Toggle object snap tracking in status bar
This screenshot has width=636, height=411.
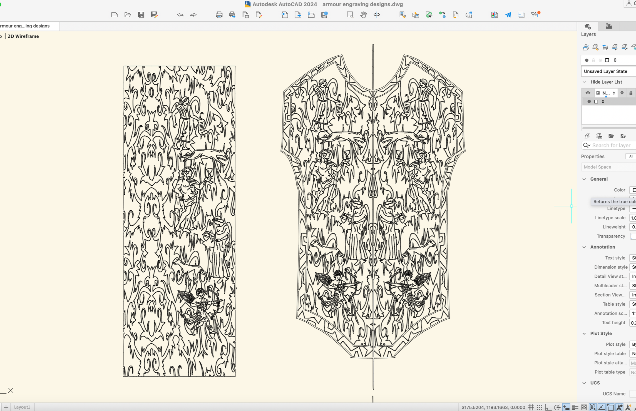point(602,407)
